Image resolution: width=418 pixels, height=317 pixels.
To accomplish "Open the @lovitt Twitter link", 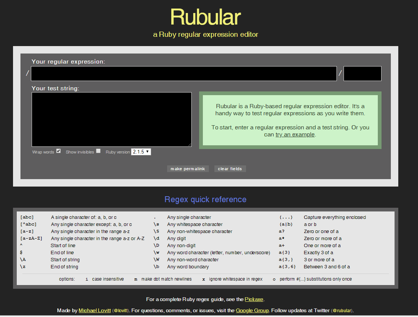I will pos(121,311).
